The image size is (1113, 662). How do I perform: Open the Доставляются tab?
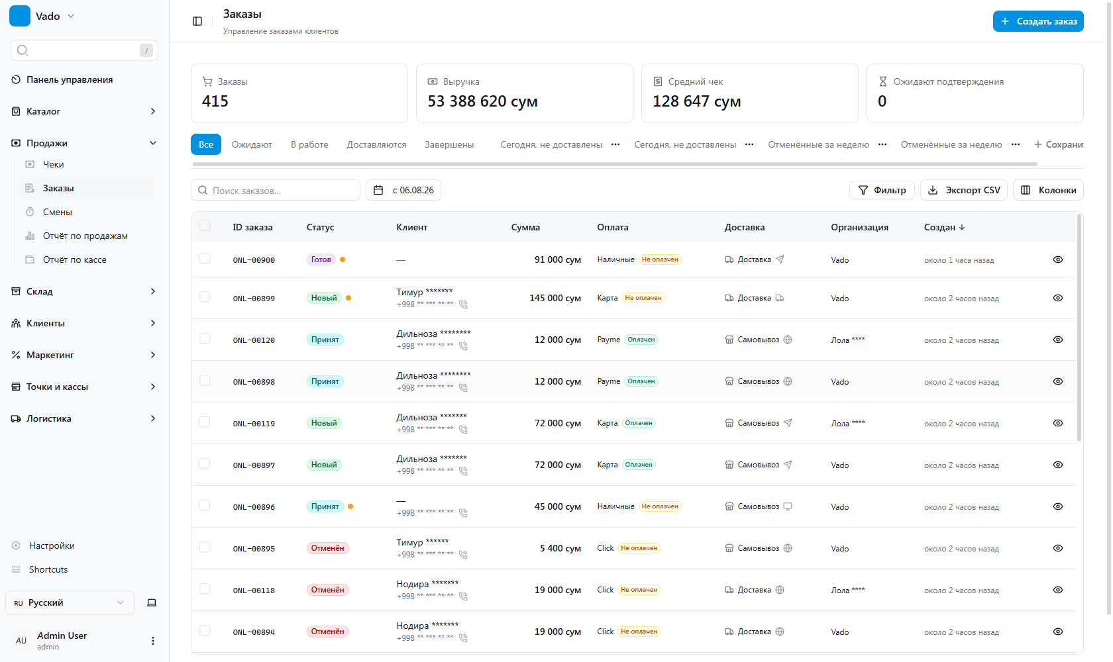click(376, 144)
